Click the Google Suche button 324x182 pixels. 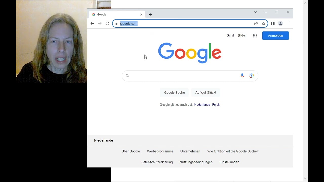[x=174, y=93]
